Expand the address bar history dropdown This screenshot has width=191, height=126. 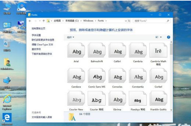point(126,21)
